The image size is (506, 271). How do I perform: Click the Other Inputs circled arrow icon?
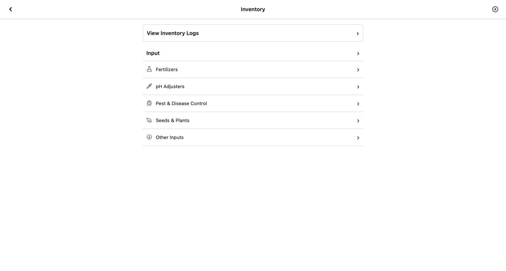149,137
